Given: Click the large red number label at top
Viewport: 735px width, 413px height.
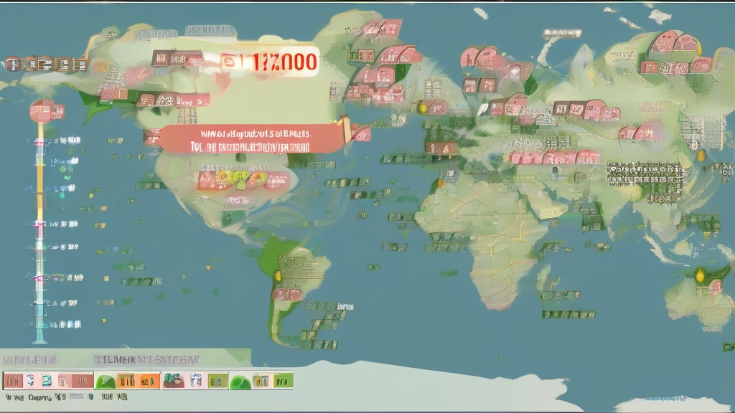Looking at the screenshot, I should coord(269,62).
